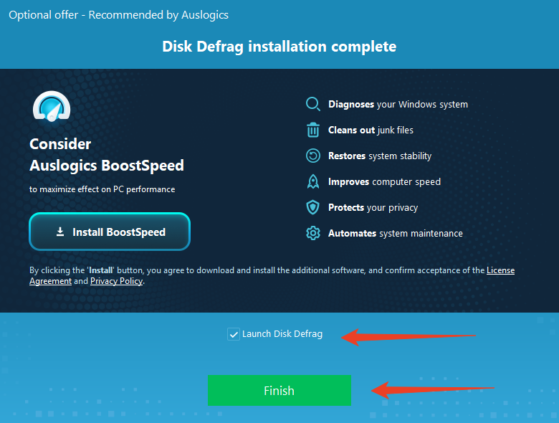559x423 pixels.
Task: Click the BoostSpeed speedometer logo
Action: (52, 106)
